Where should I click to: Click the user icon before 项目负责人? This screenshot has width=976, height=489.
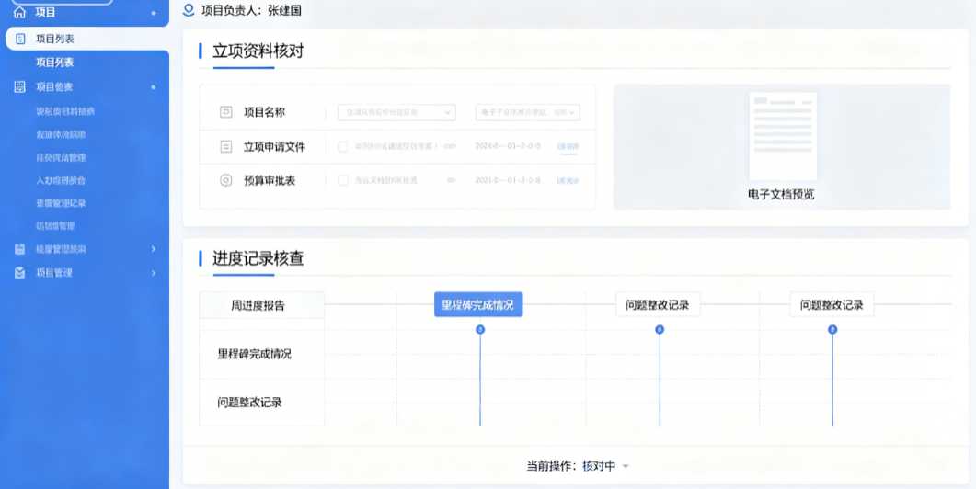tap(189, 10)
